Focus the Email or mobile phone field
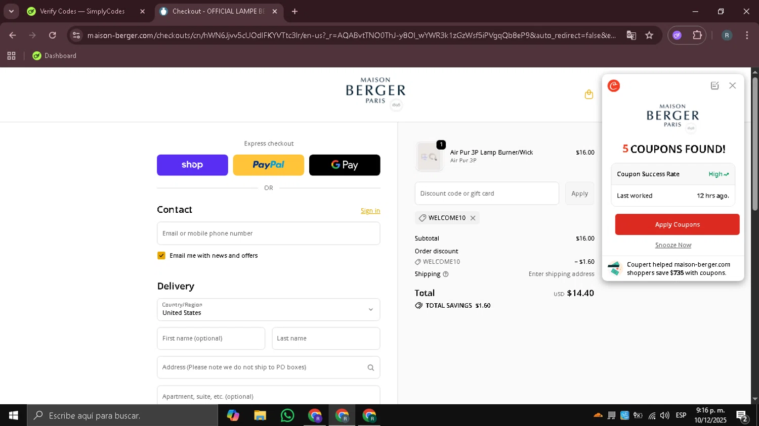 269,233
